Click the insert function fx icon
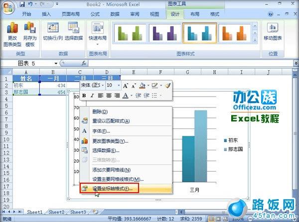Viewport: 299px width, 222px height. click(84, 63)
